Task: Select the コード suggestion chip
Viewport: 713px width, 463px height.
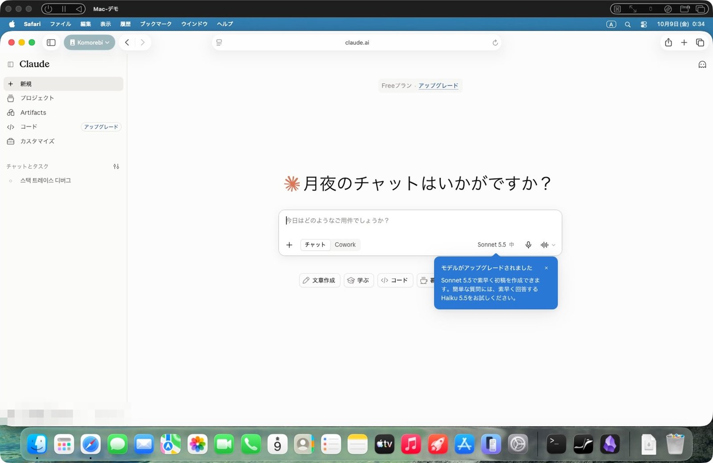Action: 395,280
